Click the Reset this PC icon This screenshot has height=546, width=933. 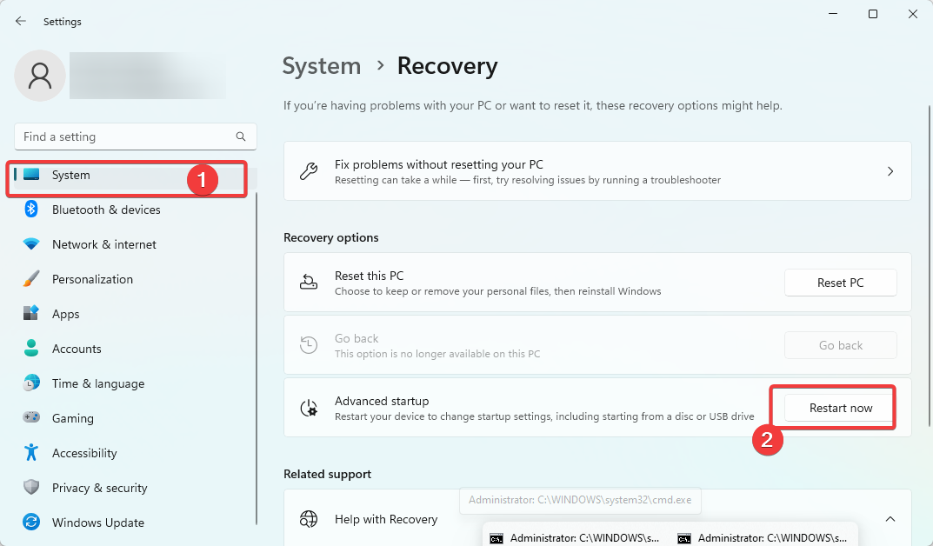tap(308, 283)
